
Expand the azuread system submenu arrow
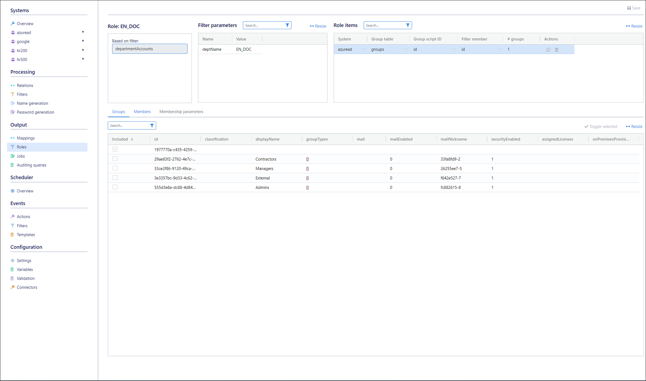(83, 32)
